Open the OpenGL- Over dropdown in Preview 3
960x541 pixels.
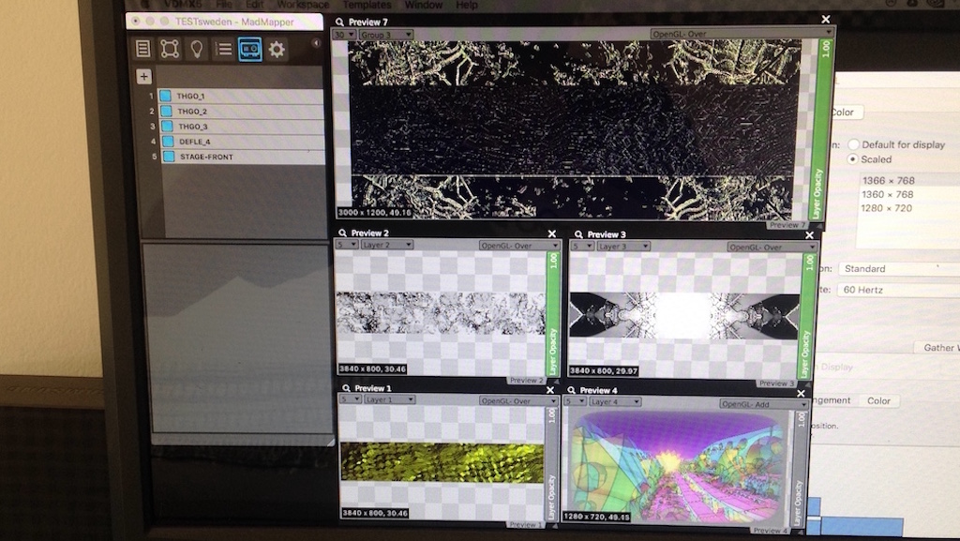(x=772, y=248)
